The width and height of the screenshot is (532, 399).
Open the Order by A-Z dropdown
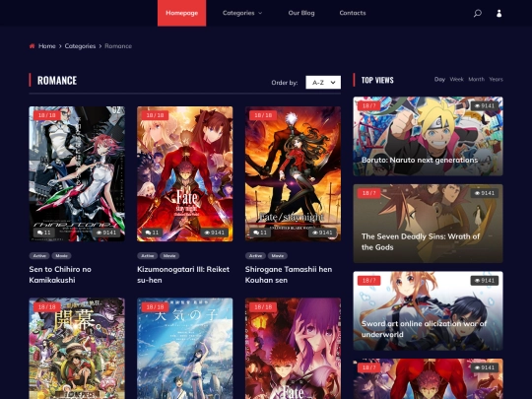coord(323,83)
